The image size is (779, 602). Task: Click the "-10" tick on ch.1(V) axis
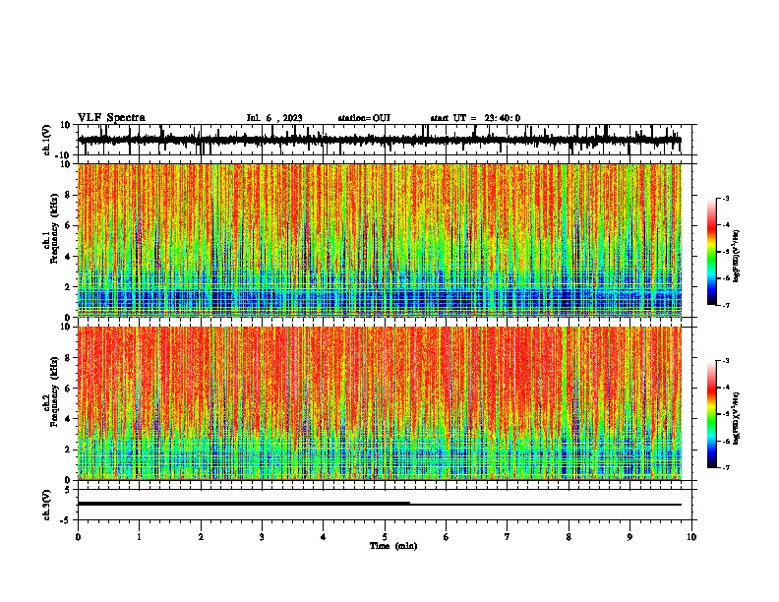[x=64, y=155]
